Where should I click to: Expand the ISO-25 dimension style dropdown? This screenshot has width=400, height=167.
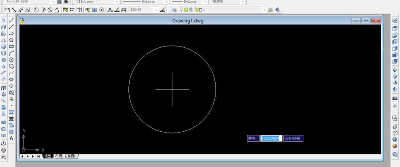pyautogui.click(x=156, y=10)
